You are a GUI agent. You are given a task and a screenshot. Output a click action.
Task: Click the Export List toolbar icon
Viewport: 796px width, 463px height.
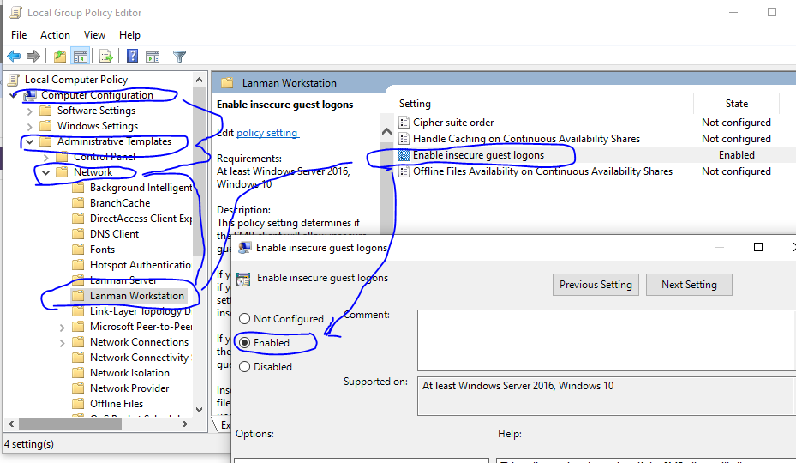tap(106, 57)
